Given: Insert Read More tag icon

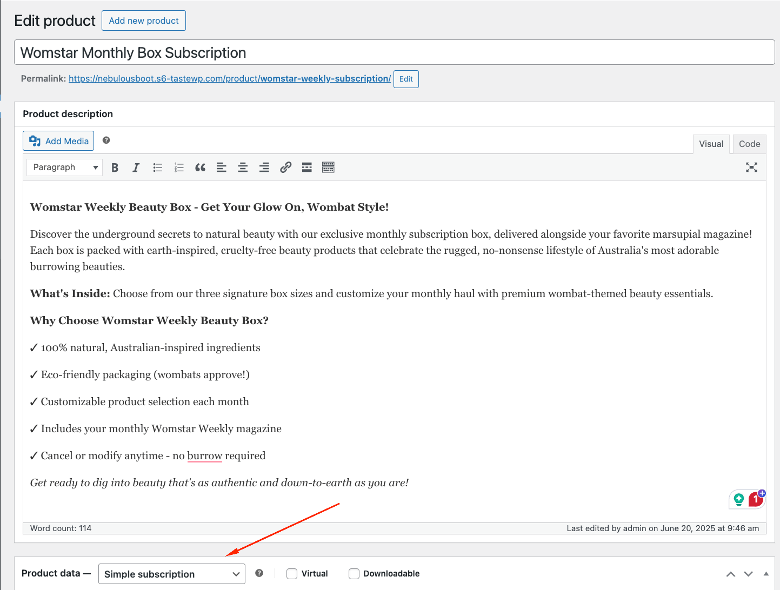Looking at the screenshot, I should (307, 167).
